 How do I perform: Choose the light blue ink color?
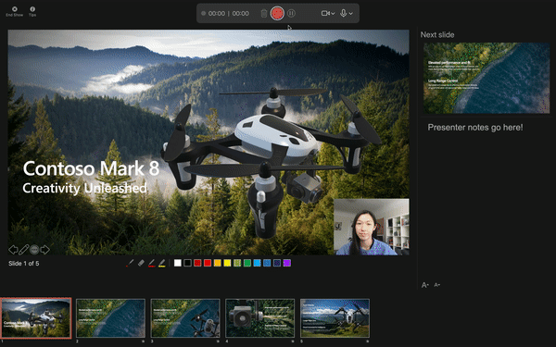(x=257, y=263)
